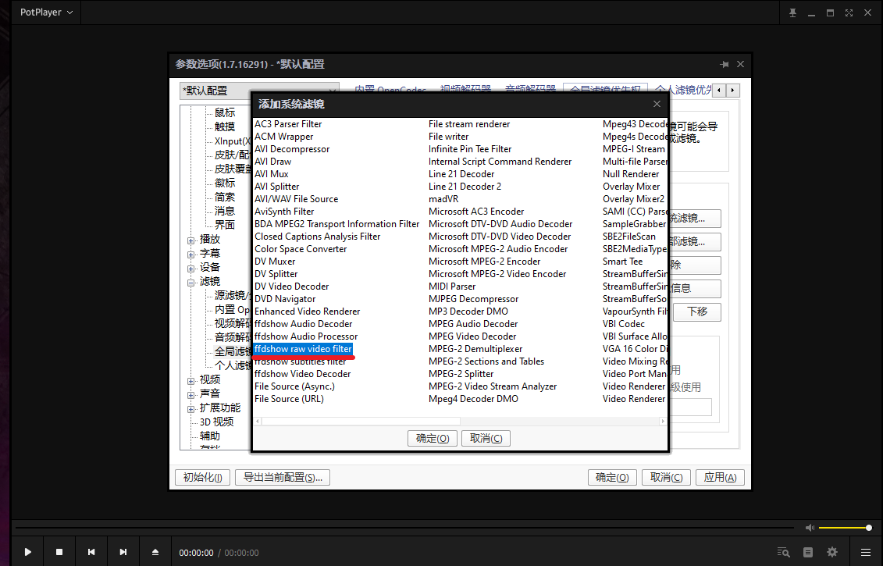Confirm filter dialog with 确定(O) button
The height and width of the screenshot is (566, 883).
pos(432,438)
